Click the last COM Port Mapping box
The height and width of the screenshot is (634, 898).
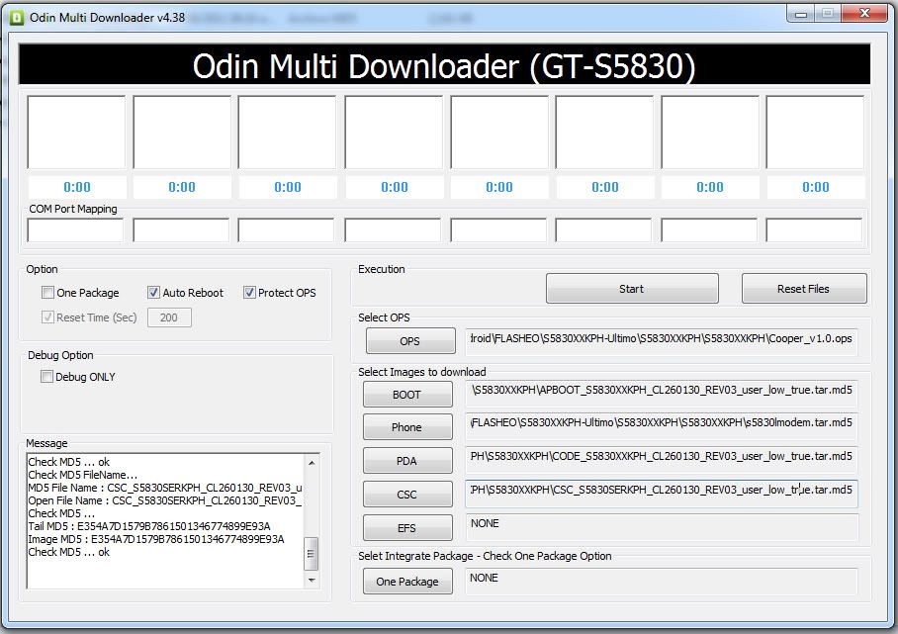coord(814,230)
